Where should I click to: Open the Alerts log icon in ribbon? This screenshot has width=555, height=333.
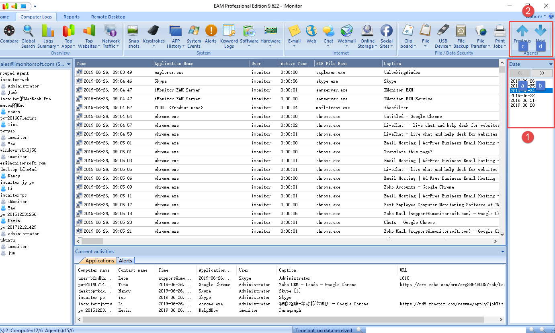[211, 34]
